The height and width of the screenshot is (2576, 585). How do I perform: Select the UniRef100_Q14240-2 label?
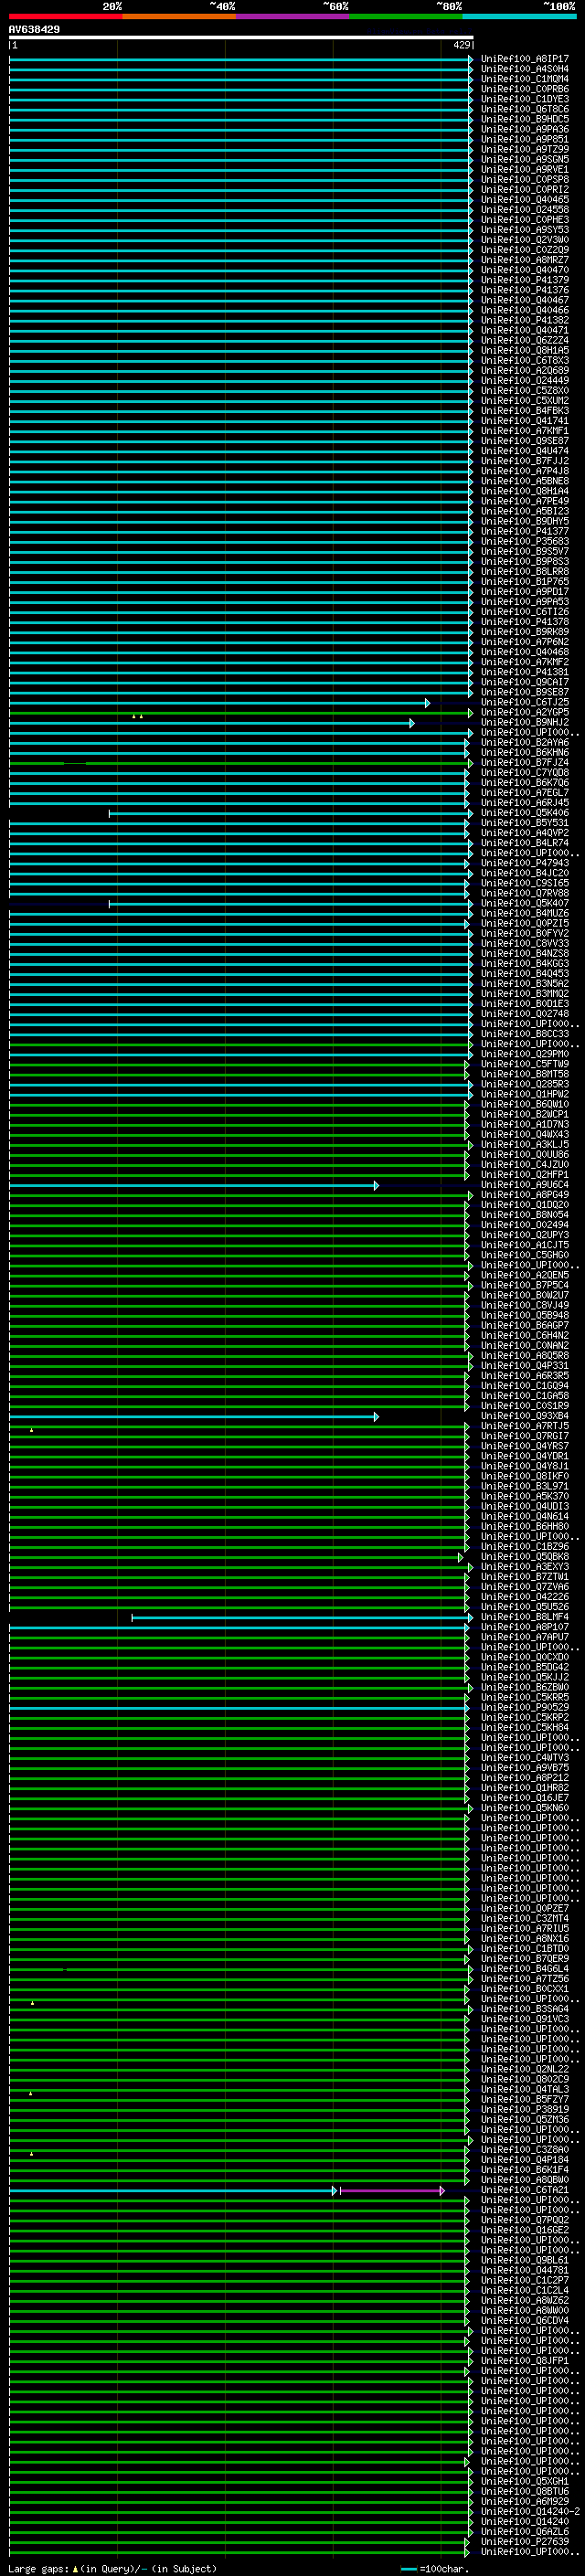pos(530,2512)
